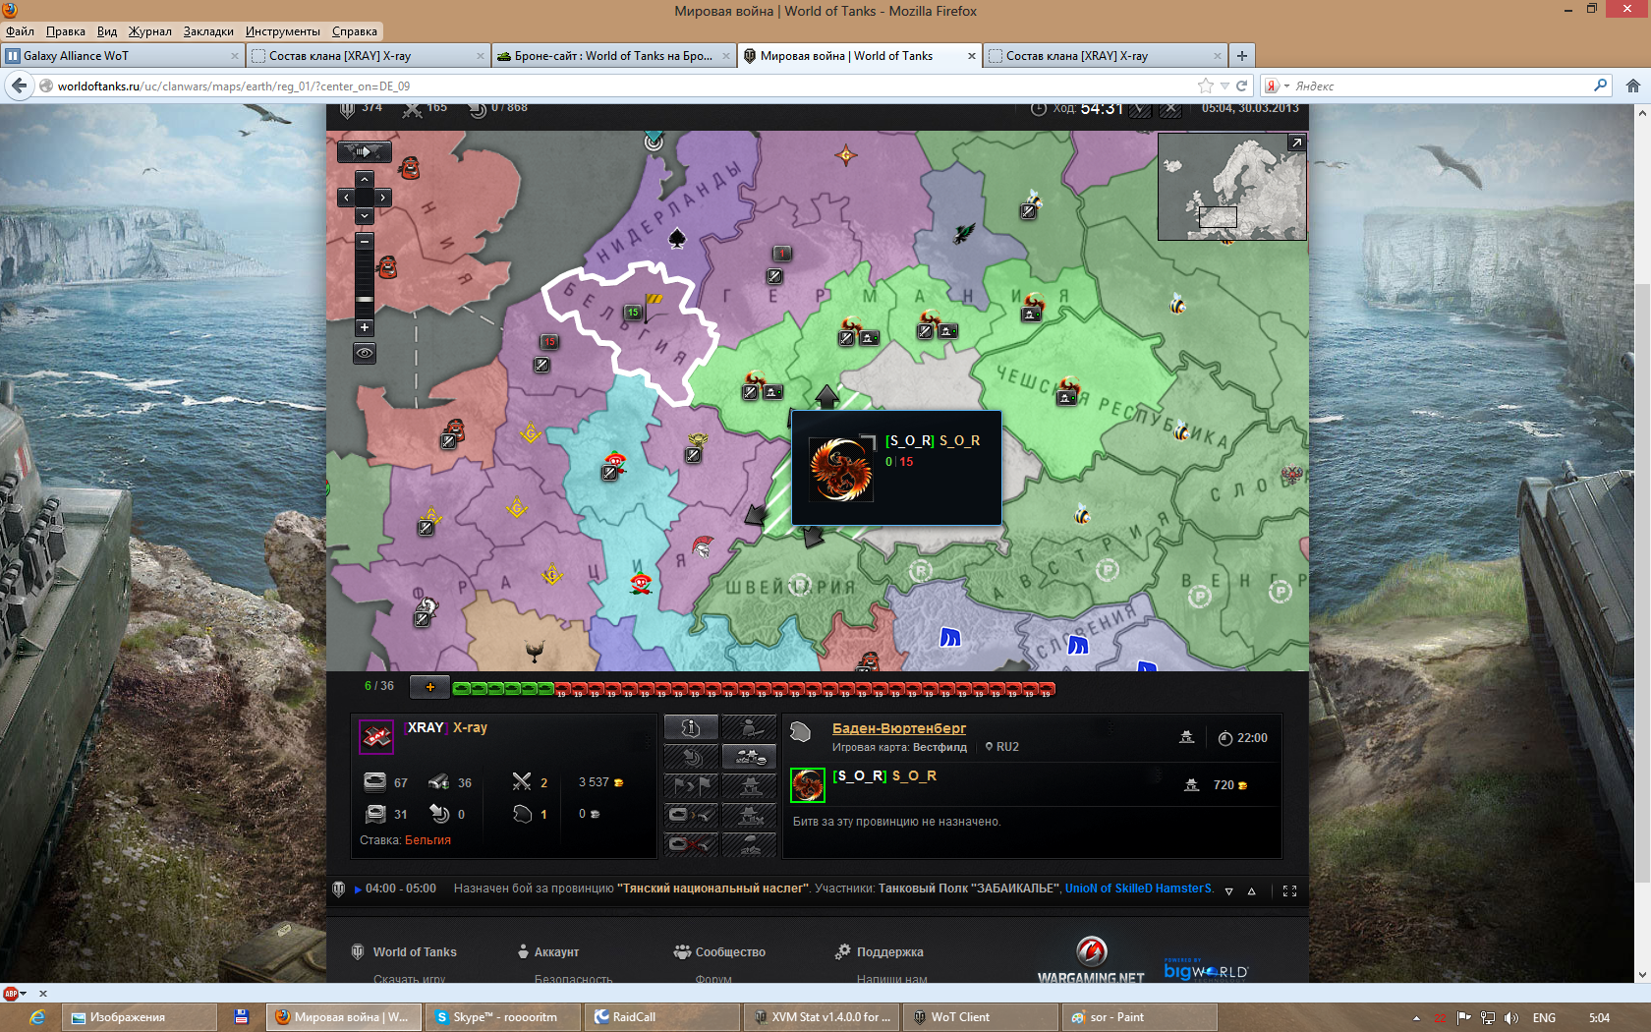1651x1032 pixels.
Task: Open the S_O_R clan link in province panel
Action: (884, 775)
